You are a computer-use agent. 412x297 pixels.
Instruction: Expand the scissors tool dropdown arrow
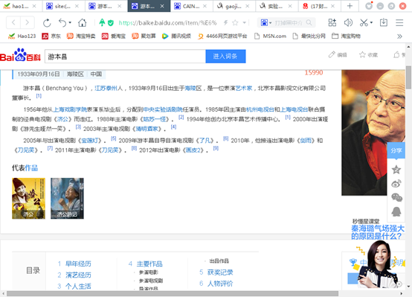tap(371, 23)
